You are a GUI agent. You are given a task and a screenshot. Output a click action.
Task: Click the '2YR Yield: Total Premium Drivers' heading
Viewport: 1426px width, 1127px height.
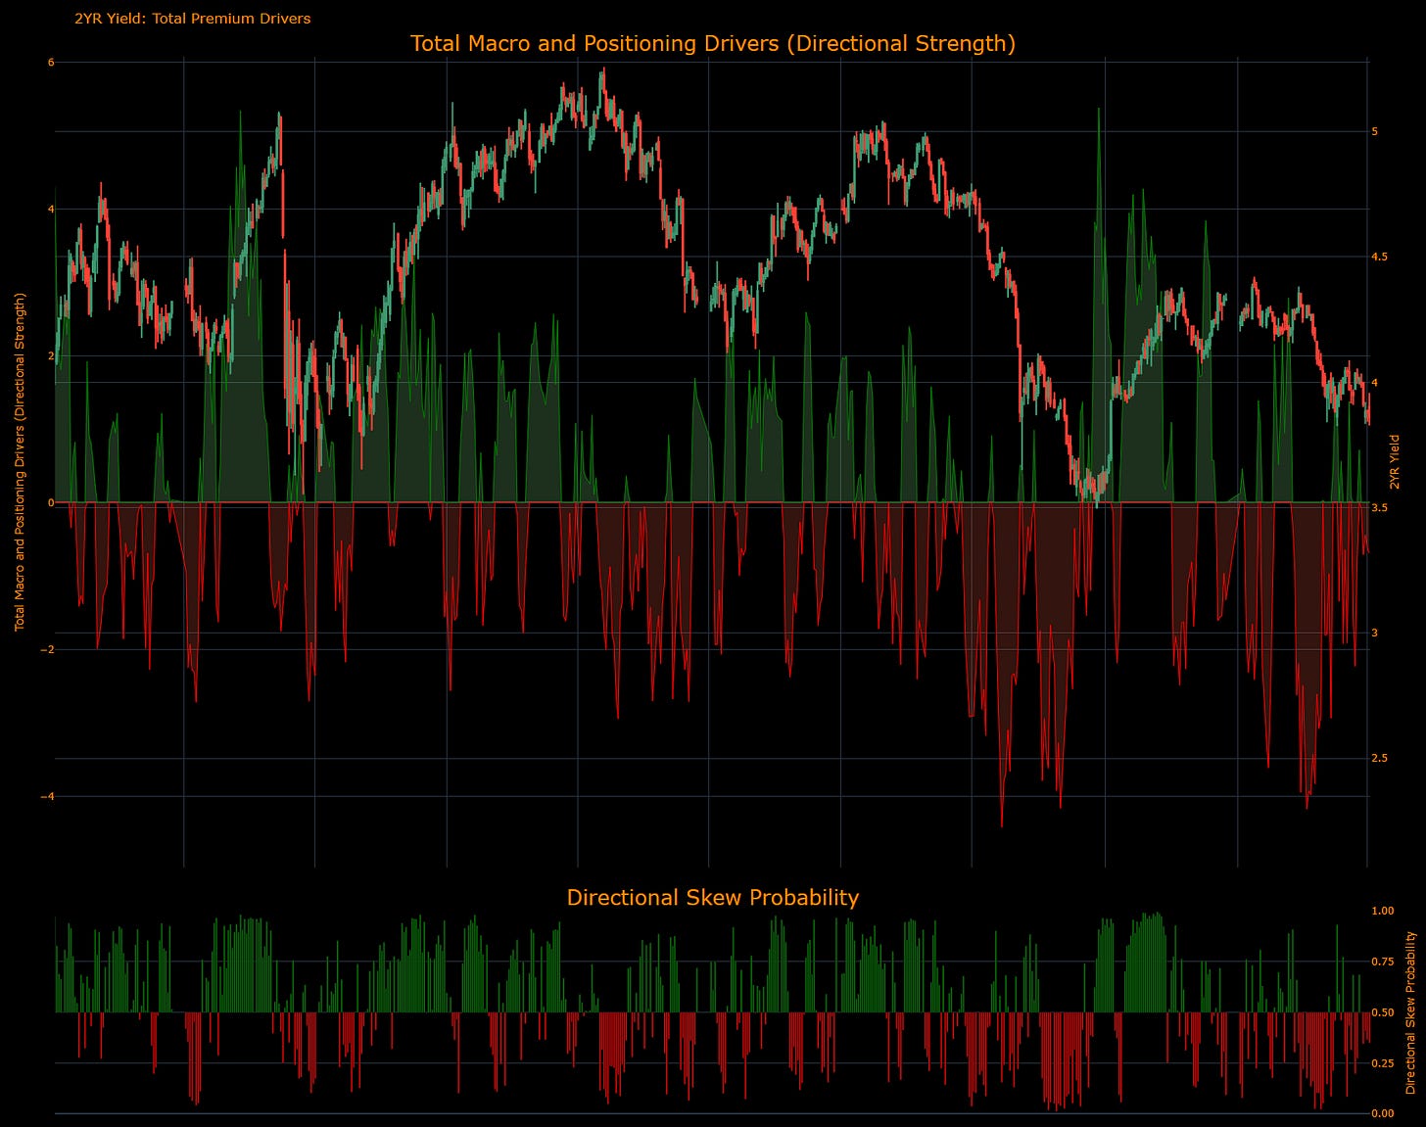click(x=193, y=18)
